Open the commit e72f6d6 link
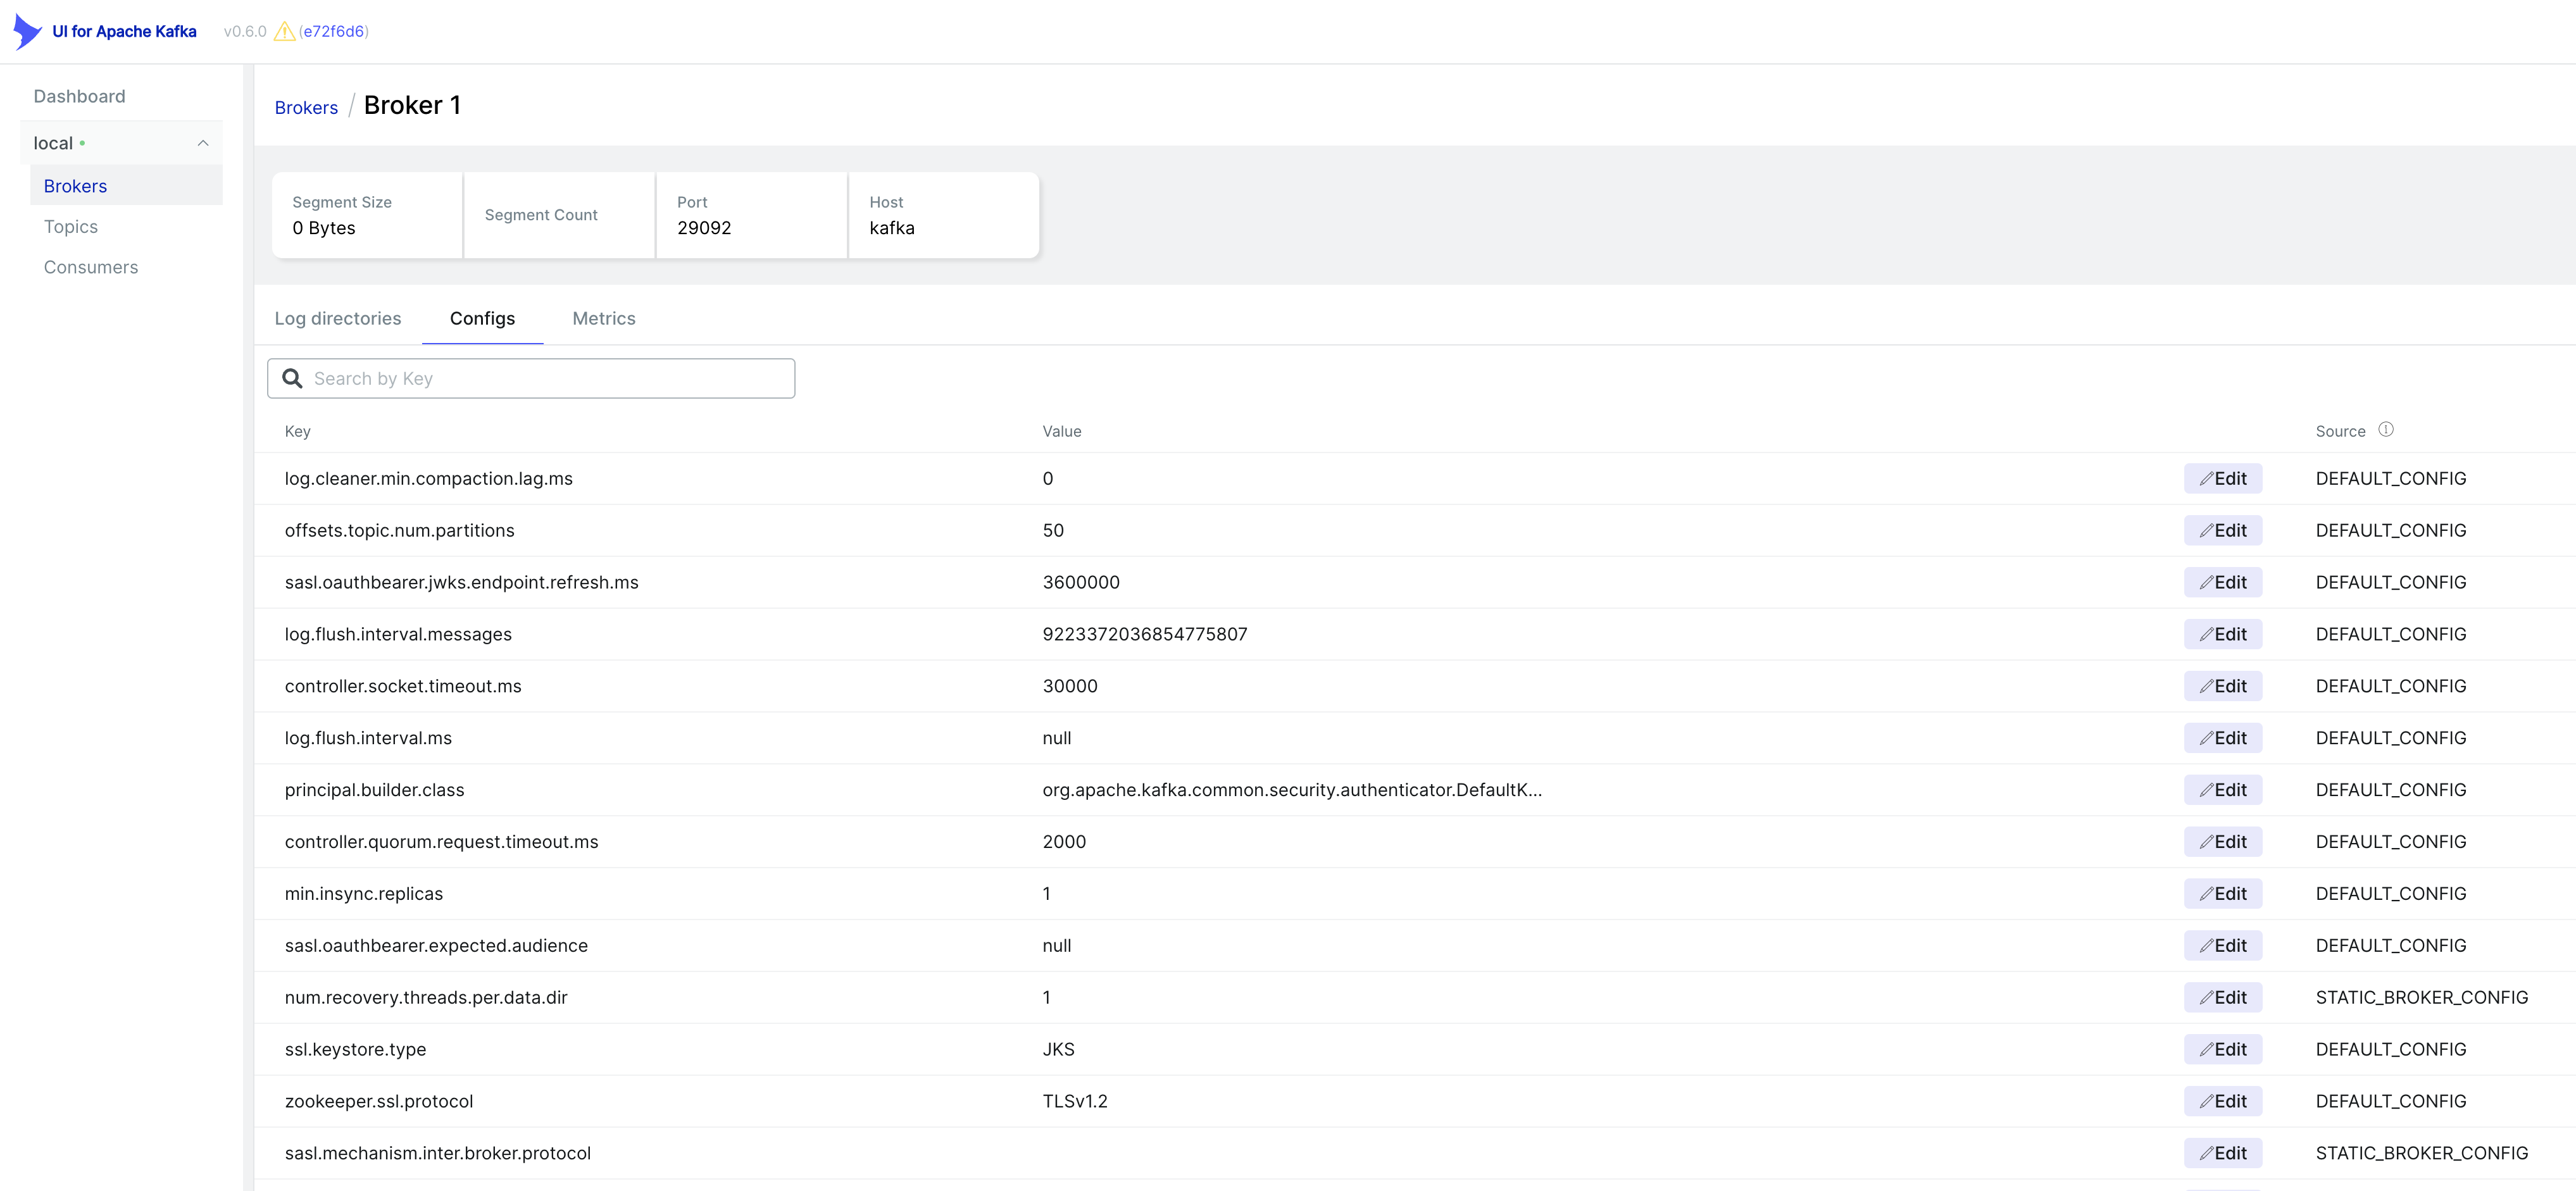The width and height of the screenshot is (2576, 1191). (x=334, y=31)
